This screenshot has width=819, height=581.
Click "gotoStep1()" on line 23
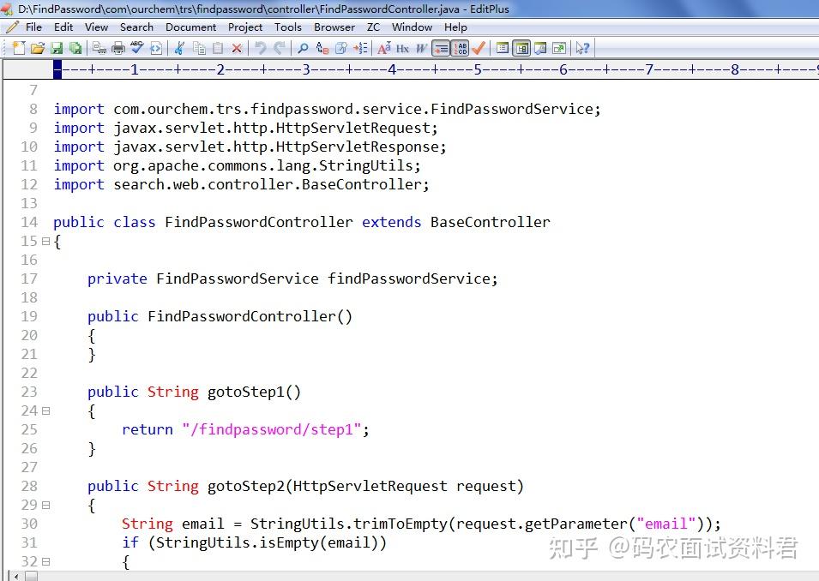point(255,392)
